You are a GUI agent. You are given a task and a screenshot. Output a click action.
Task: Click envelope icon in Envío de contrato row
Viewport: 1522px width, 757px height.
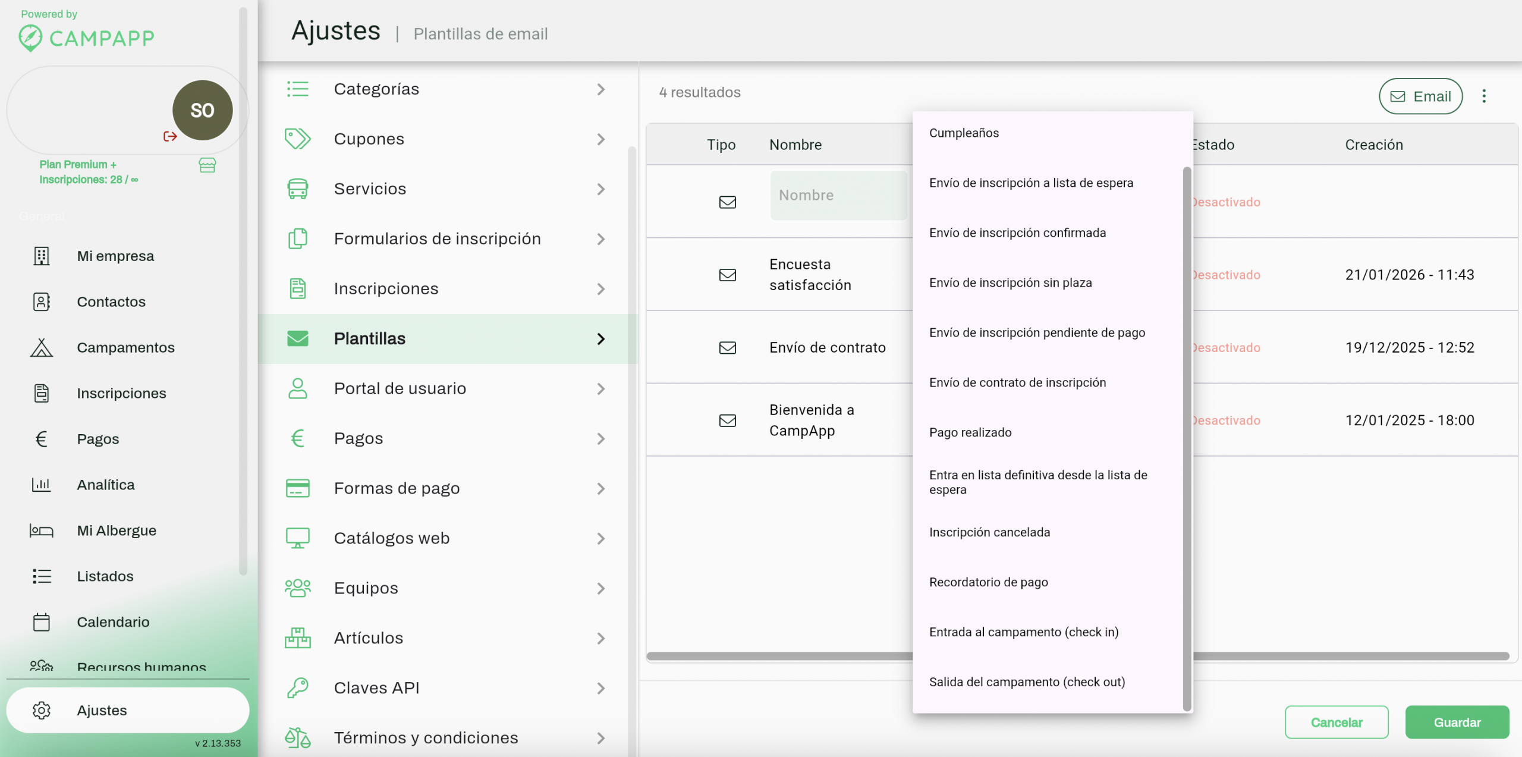pyautogui.click(x=727, y=348)
